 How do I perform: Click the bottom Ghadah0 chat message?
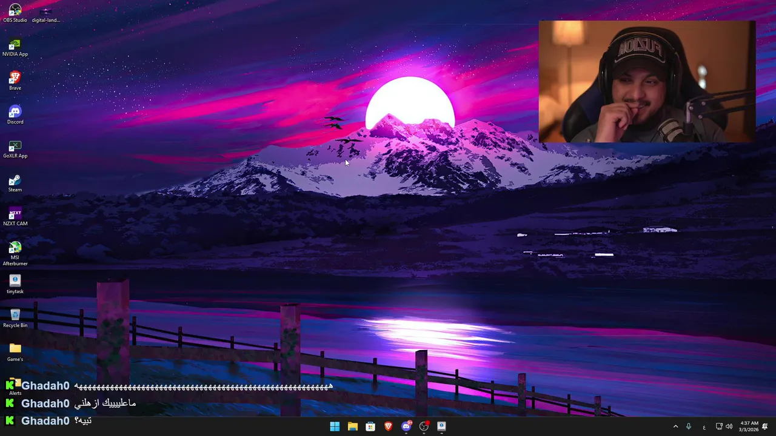pos(48,420)
